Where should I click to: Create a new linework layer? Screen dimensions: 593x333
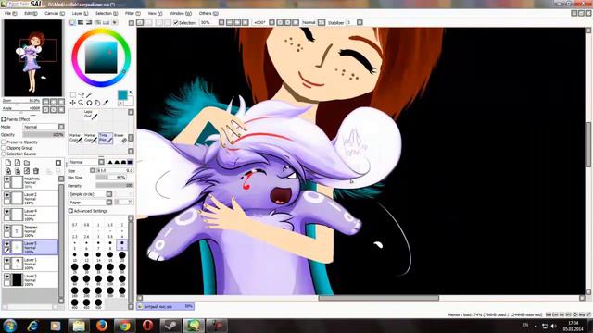(x=18, y=163)
